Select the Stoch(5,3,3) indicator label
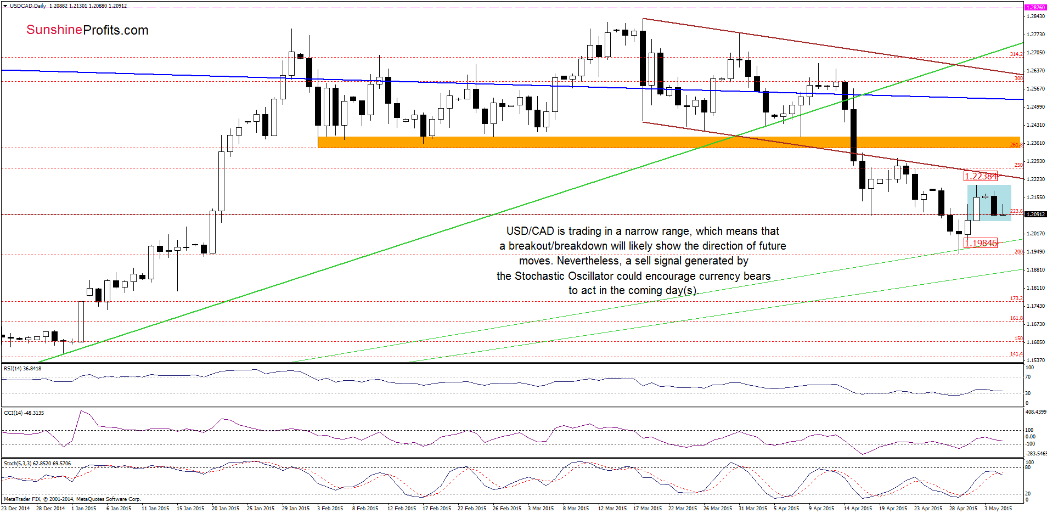This screenshot has height=513, width=1047. (x=37, y=464)
